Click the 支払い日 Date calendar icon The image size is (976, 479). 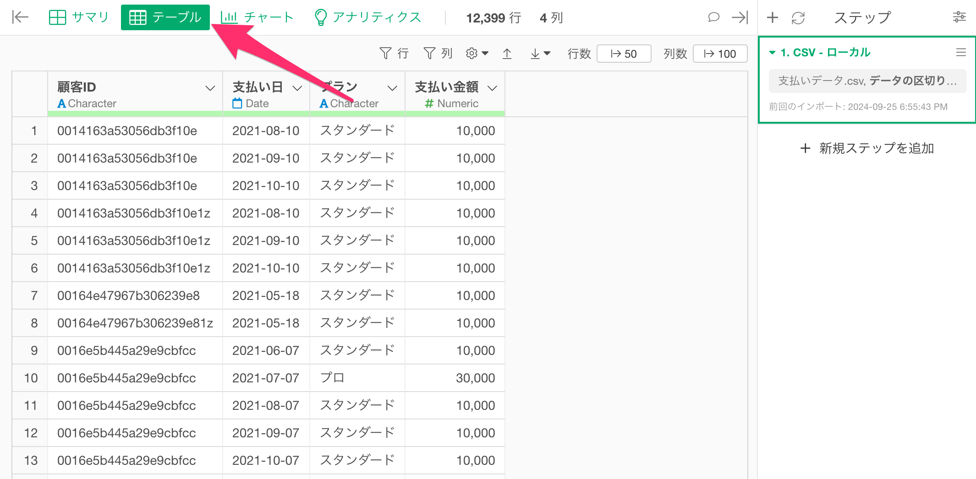point(237,103)
